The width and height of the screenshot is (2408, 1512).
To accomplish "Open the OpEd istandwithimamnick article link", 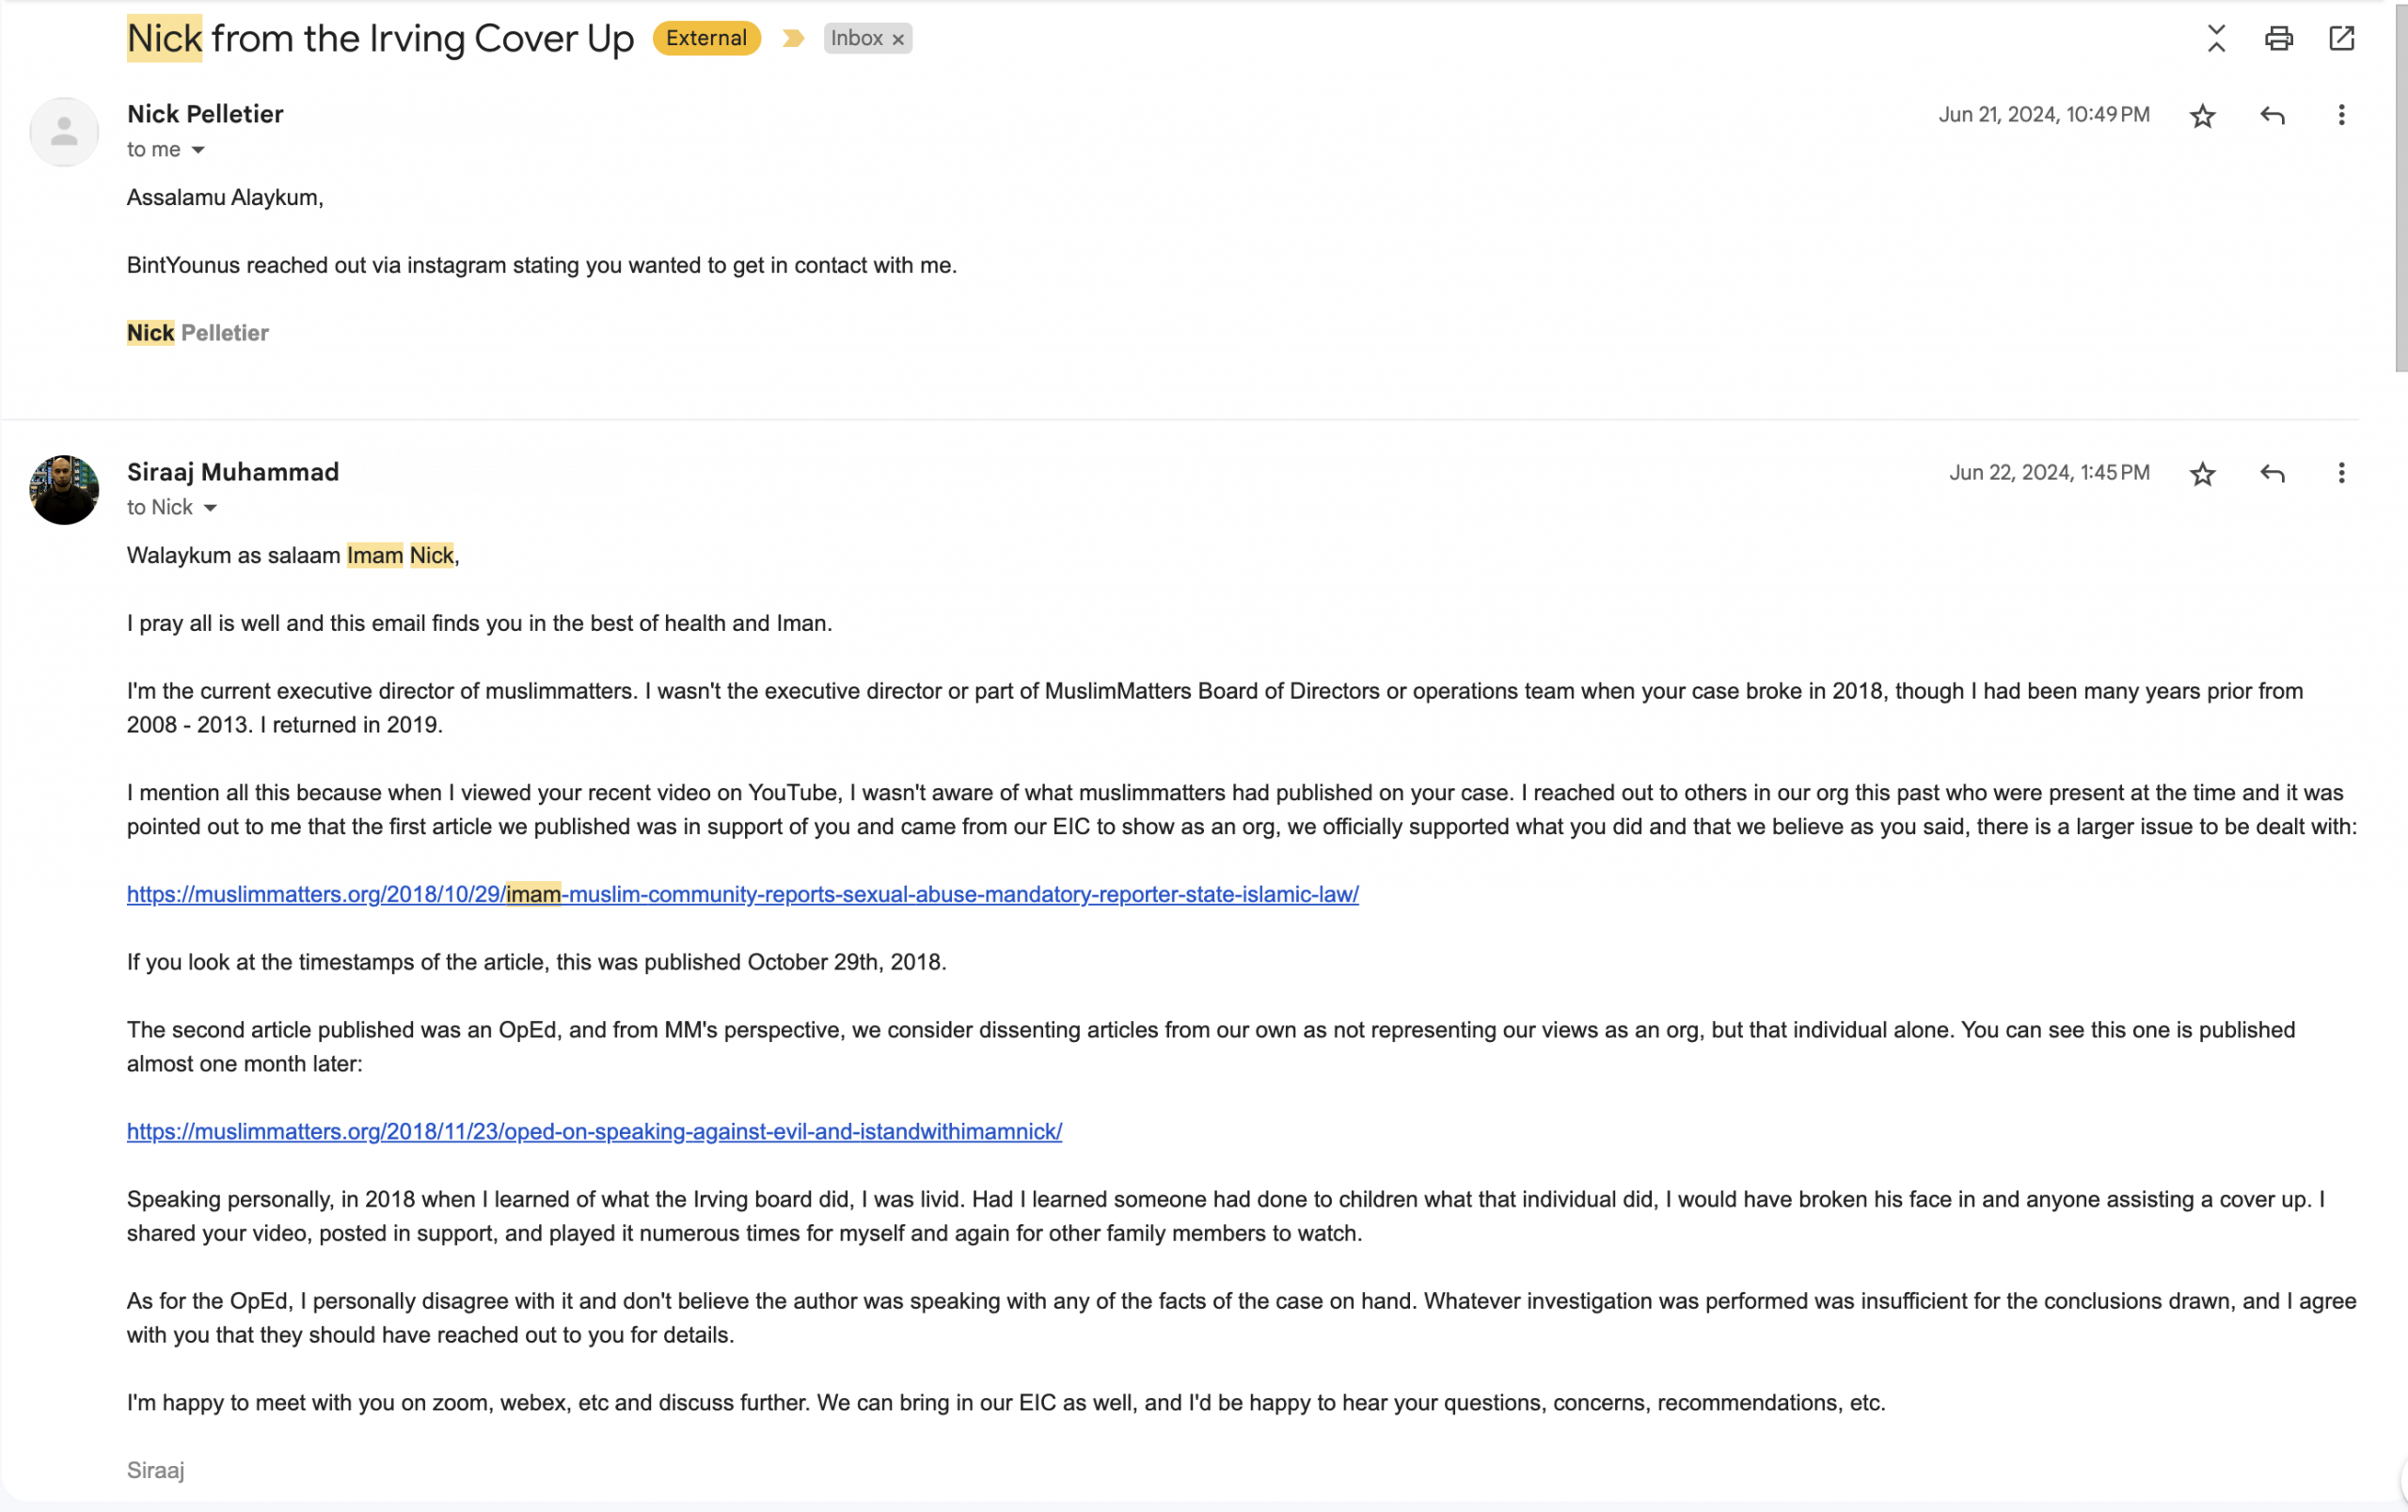I will click(x=594, y=1131).
